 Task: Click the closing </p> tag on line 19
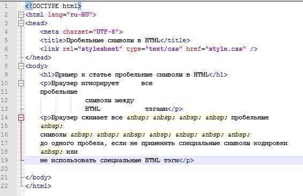(186, 161)
